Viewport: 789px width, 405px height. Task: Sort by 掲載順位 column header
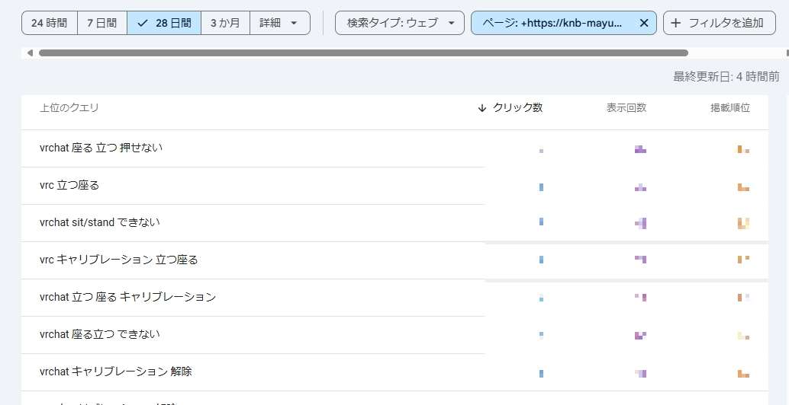coord(729,108)
